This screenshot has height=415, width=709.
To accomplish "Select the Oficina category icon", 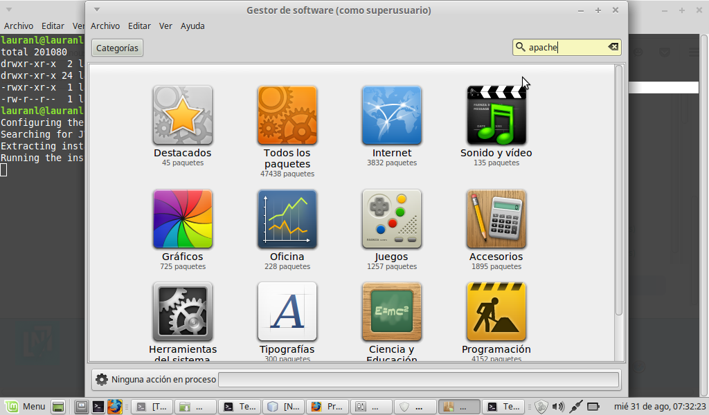I will (287, 219).
